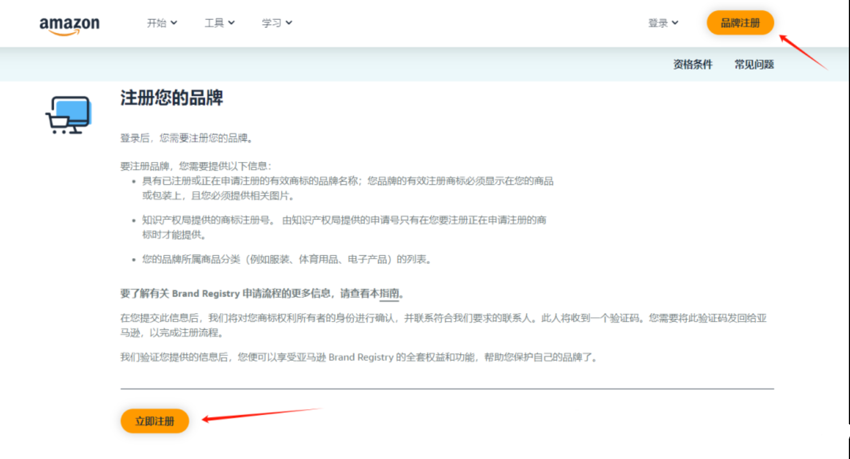Click the 注册您的品牌 heading
Image resolution: width=850 pixels, height=459 pixels.
tap(171, 98)
